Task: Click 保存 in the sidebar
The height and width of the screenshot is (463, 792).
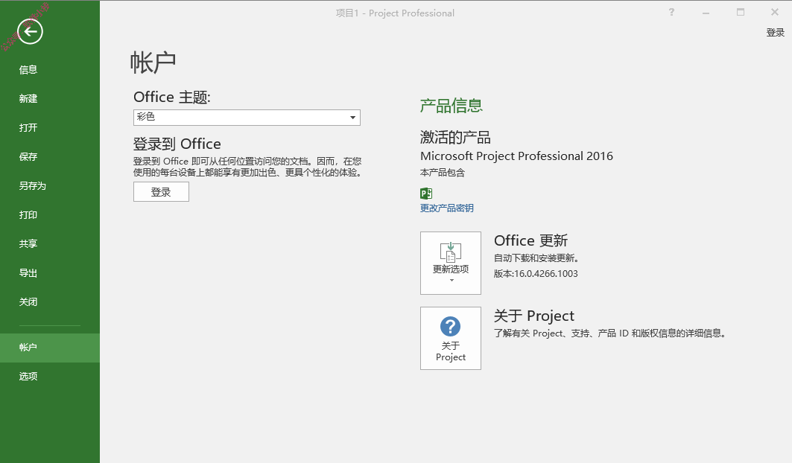Action: tap(50, 156)
